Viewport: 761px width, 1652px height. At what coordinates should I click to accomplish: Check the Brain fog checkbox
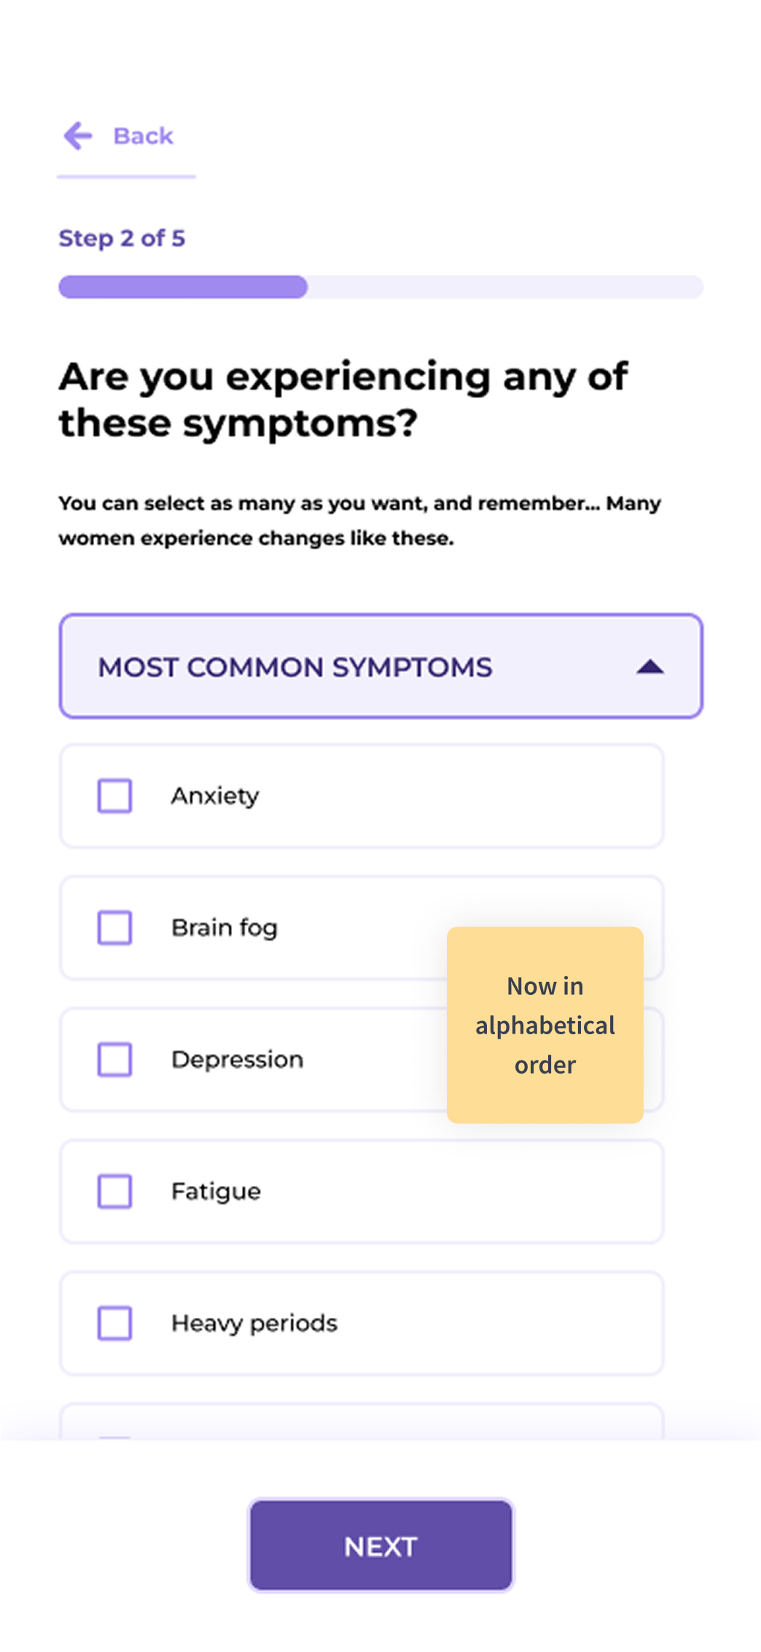pos(115,928)
